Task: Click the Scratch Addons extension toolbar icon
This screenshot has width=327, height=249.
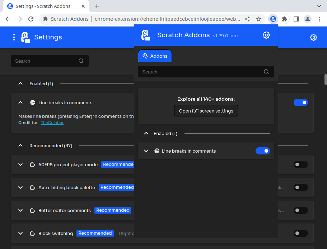Action: click(273, 19)
